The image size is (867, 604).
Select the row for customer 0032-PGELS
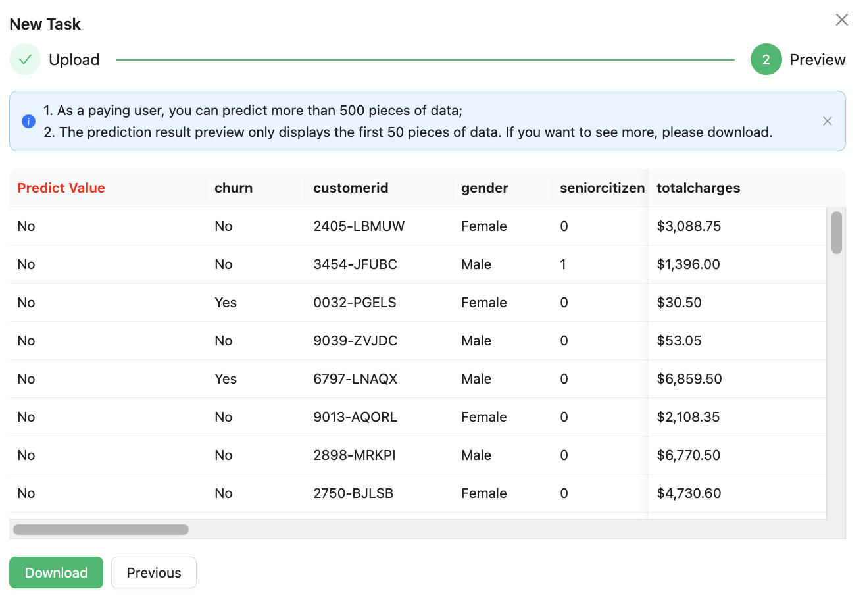click(355, 303)
